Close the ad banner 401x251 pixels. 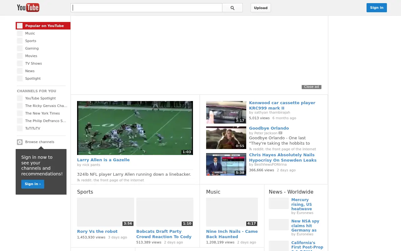(311, 87)
